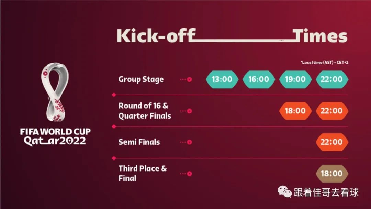
Task: Select the 22:00 Semi Finals badge
Action: click(x=332, y=142)
